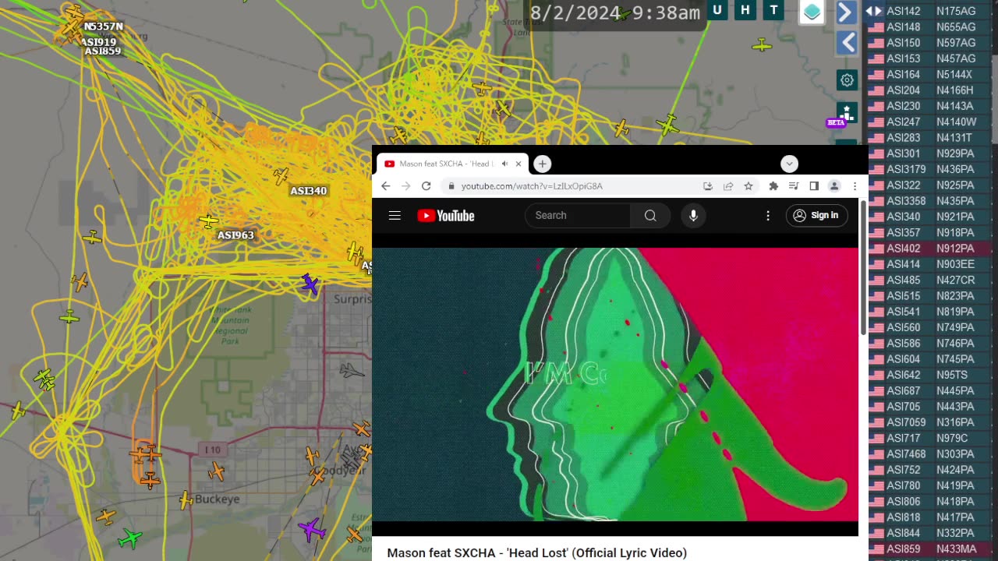This screenshot has height=561, width=998.
Task: Select the green aircraft at bottom left
Action: click(x=131, y=538)
